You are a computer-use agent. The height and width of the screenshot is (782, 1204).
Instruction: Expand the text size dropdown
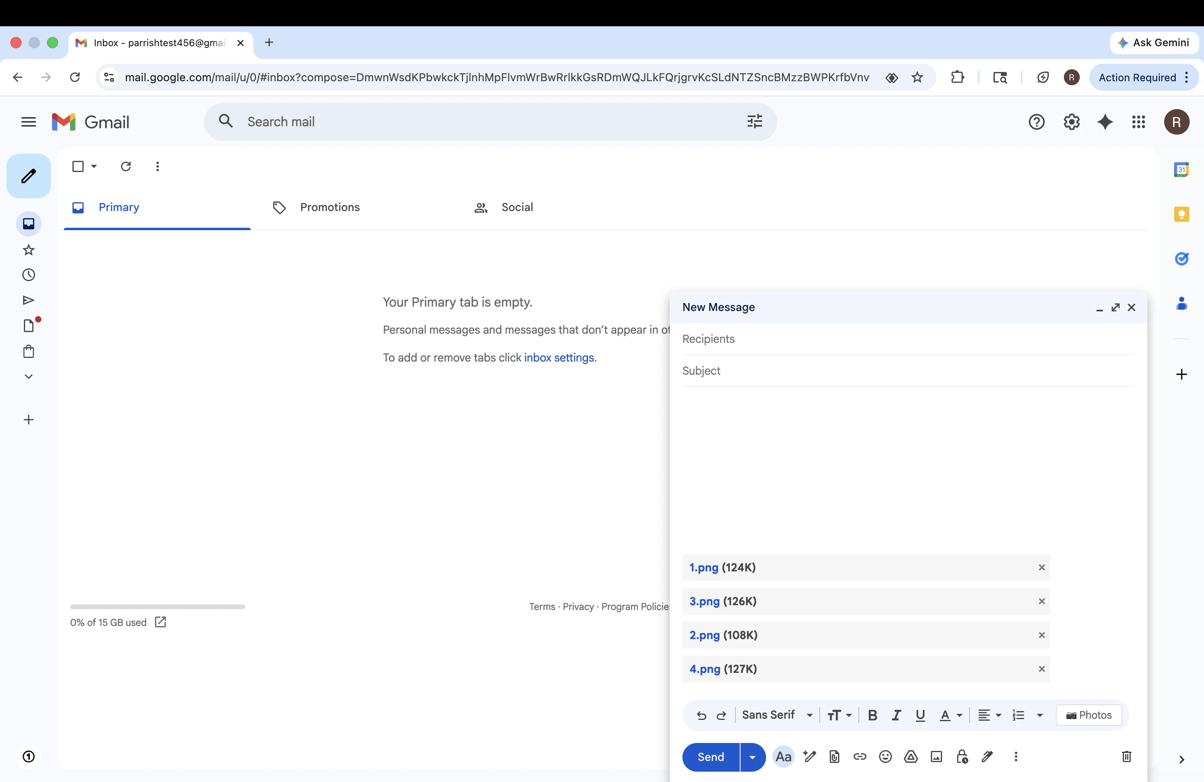[839, 715]
